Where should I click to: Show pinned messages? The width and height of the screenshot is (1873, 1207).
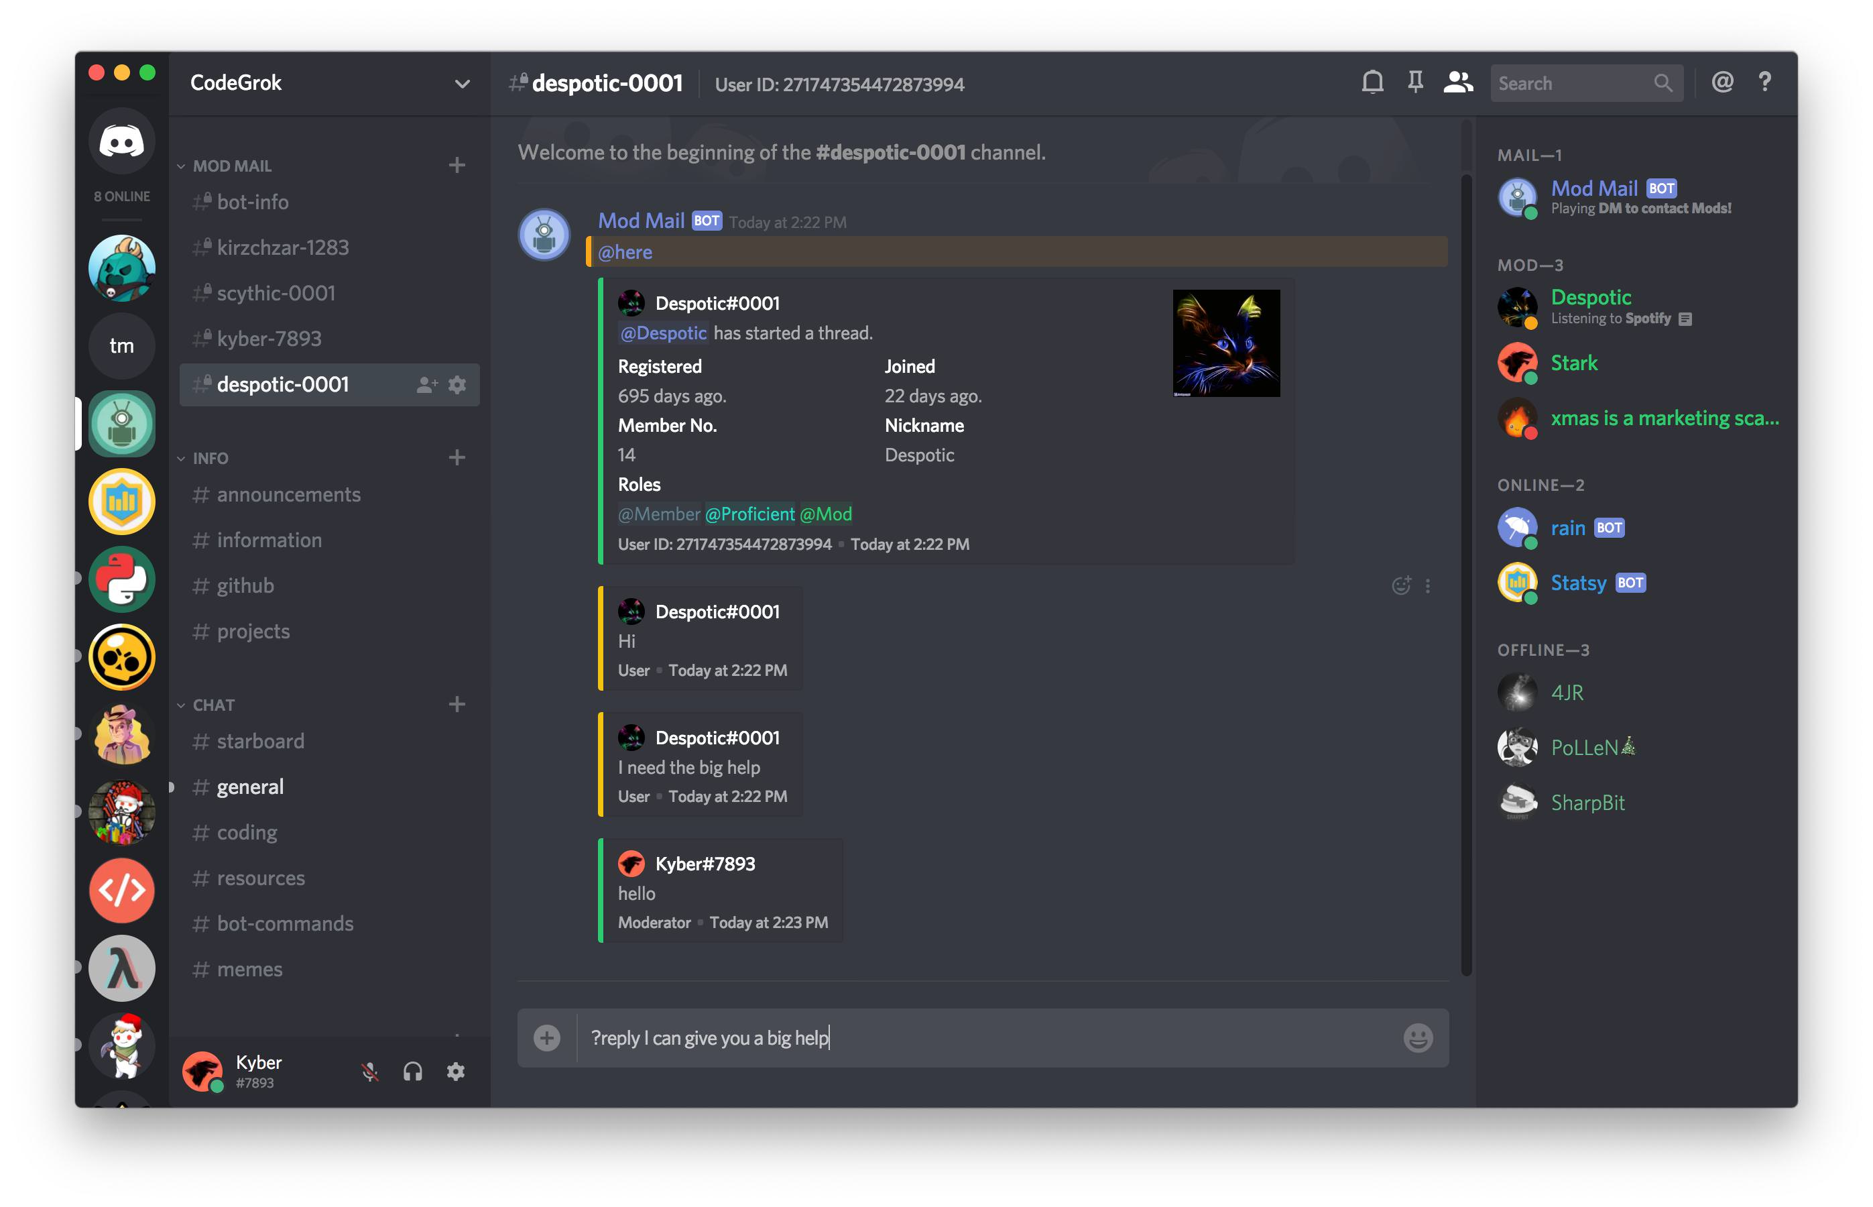(x=1414, y=82)
